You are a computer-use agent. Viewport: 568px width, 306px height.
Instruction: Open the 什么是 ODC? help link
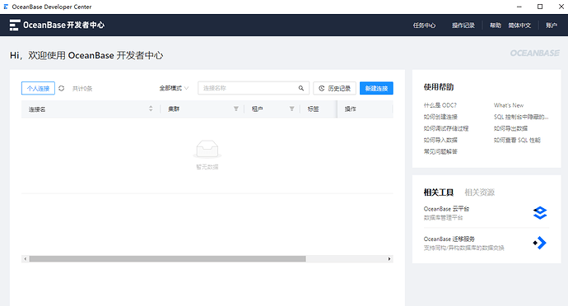(x=440, y=105)
